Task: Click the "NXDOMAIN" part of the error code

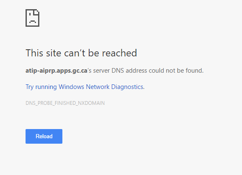Action: point(91,103)
